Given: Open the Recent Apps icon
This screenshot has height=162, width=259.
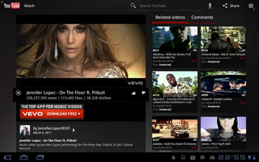Looking at the screenshot, I should 40,158.
